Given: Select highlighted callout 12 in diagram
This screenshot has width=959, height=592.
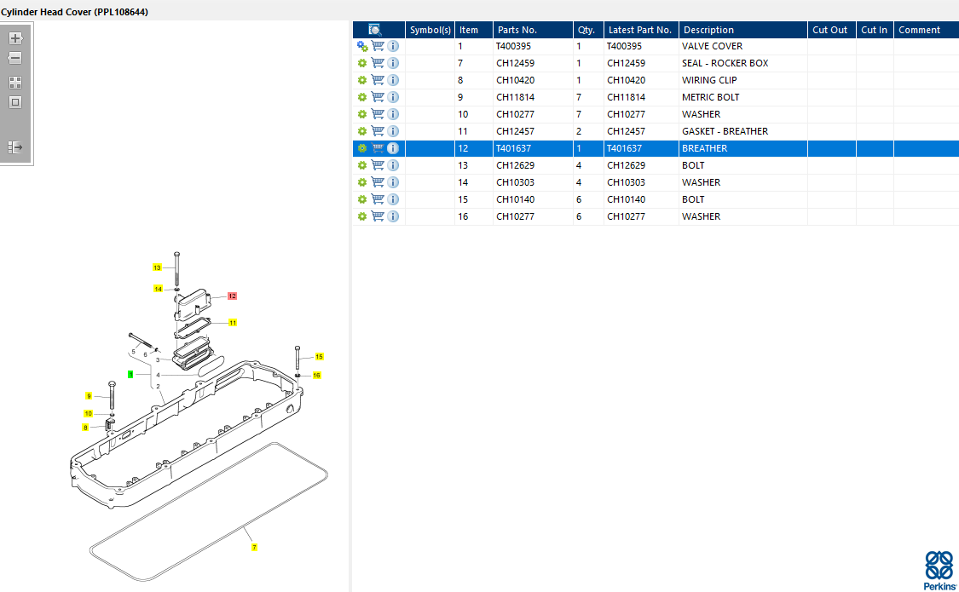Looking at the screenshot, I should point(232,296).
